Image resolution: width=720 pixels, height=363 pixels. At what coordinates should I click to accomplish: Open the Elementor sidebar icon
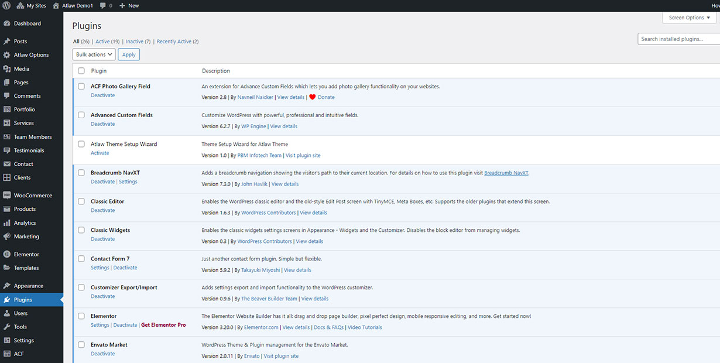7,255
